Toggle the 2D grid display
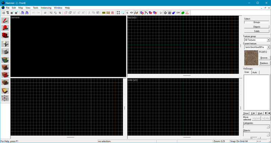This screenshot has height=143, width=271. (x=3, y=13)
